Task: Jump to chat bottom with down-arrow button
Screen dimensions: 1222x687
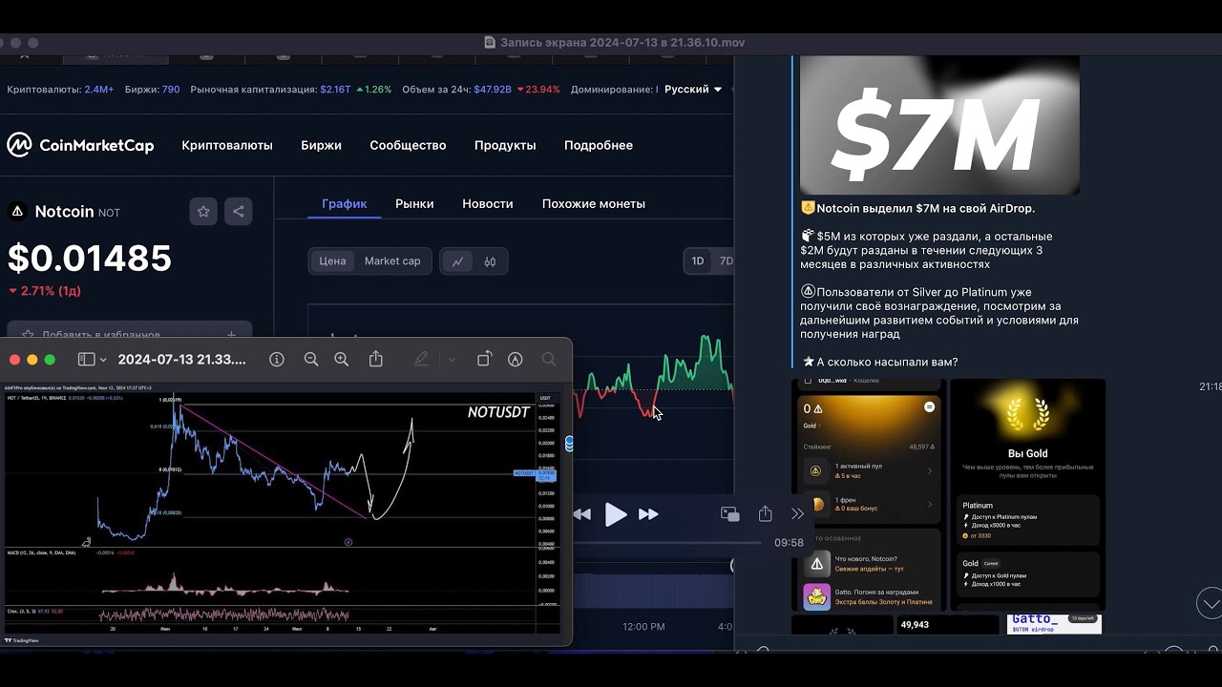Action: click(x=1210, y=603)
